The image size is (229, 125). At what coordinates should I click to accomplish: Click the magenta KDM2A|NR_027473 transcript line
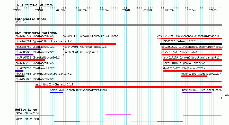(x=118, y=115)
